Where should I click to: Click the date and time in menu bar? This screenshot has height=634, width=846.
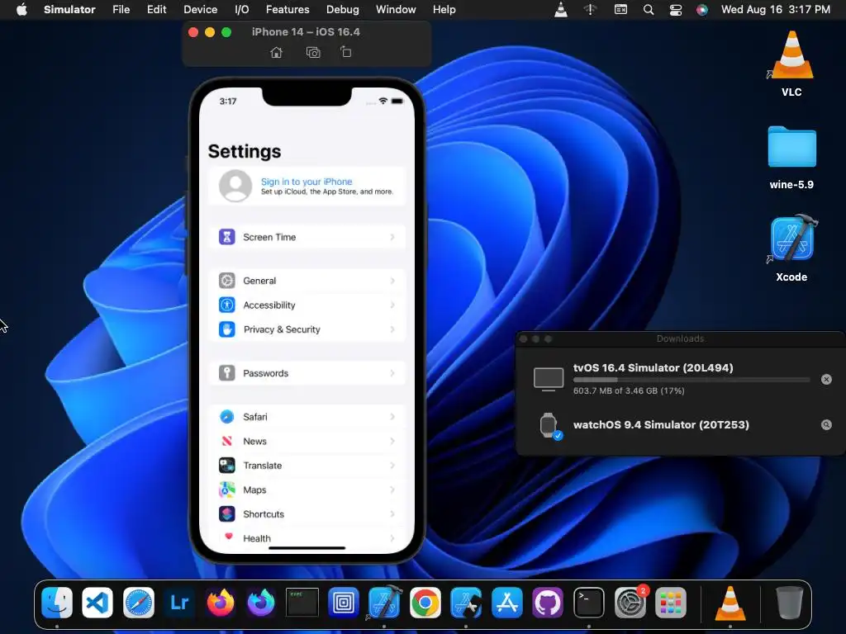click(775, 9)
